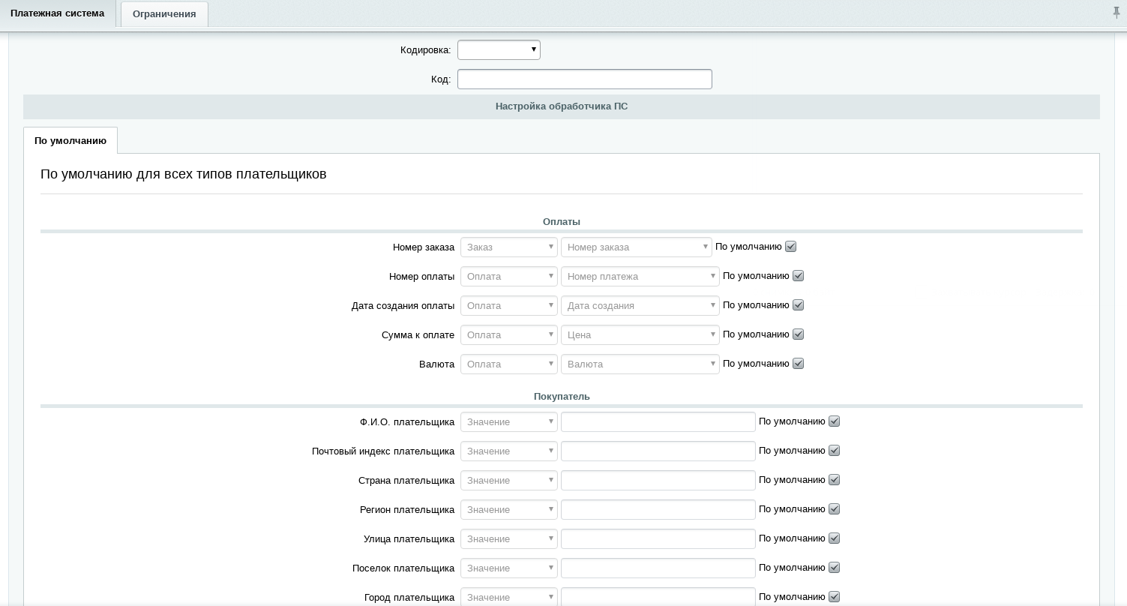Toggle По умолчанию for Улица плательщика
1127x606 pixels.
(835, 538)
